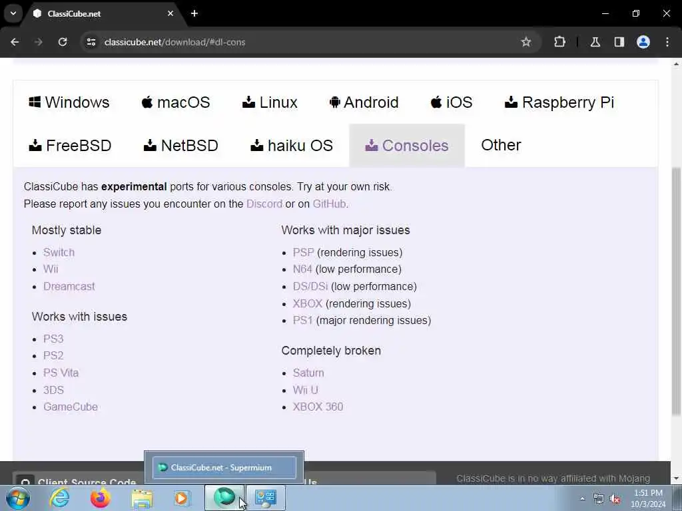Select the Android download tab

(x=364, y=102)
